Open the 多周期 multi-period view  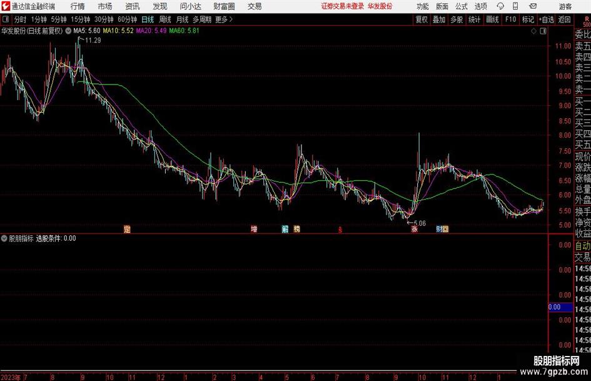point(202,19)
